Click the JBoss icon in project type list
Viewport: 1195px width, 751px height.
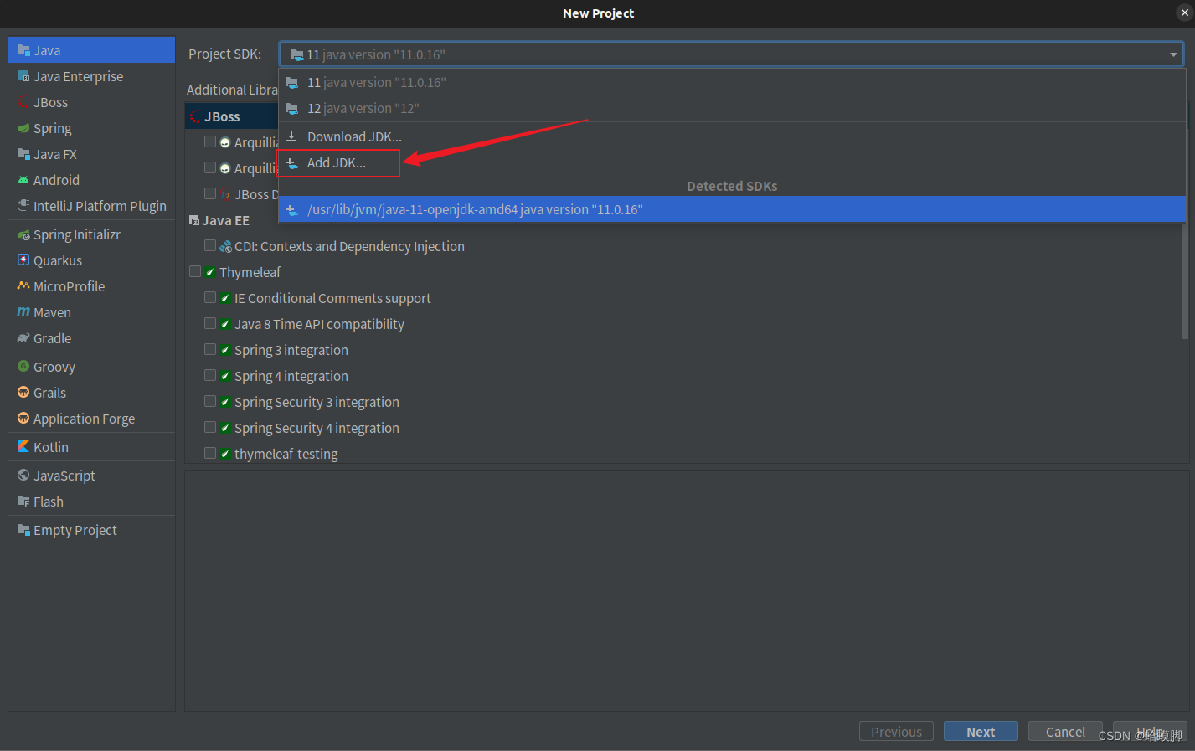(x=23, y=102)
